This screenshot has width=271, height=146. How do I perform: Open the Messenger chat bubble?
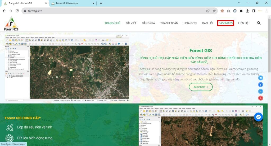point(258,117)
